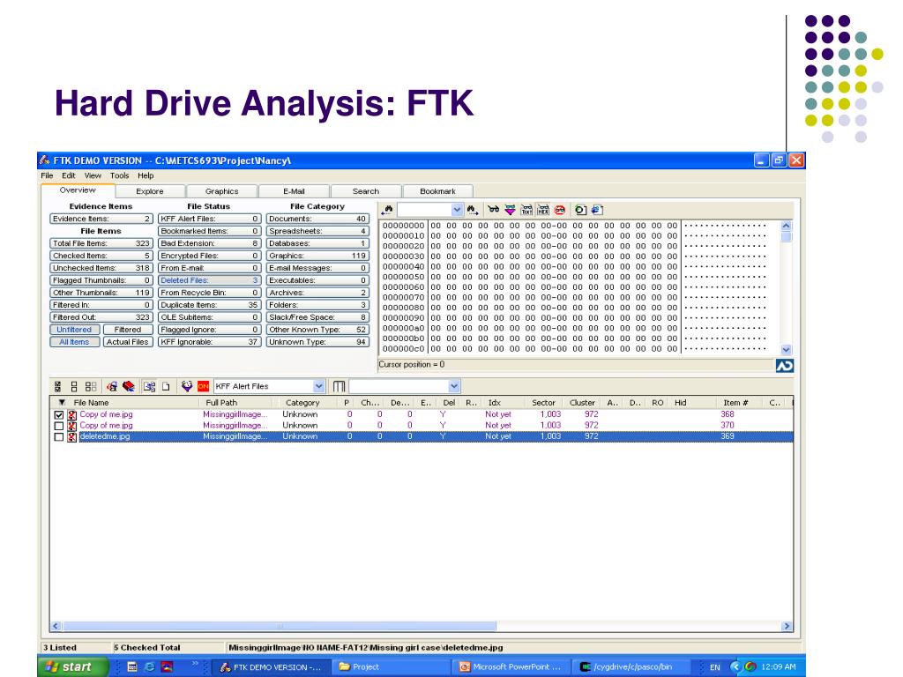The height and width of the screenshot is (677, 903).
Task: Open the hex viewer search dropdown arrow
Action: [457, 210]
